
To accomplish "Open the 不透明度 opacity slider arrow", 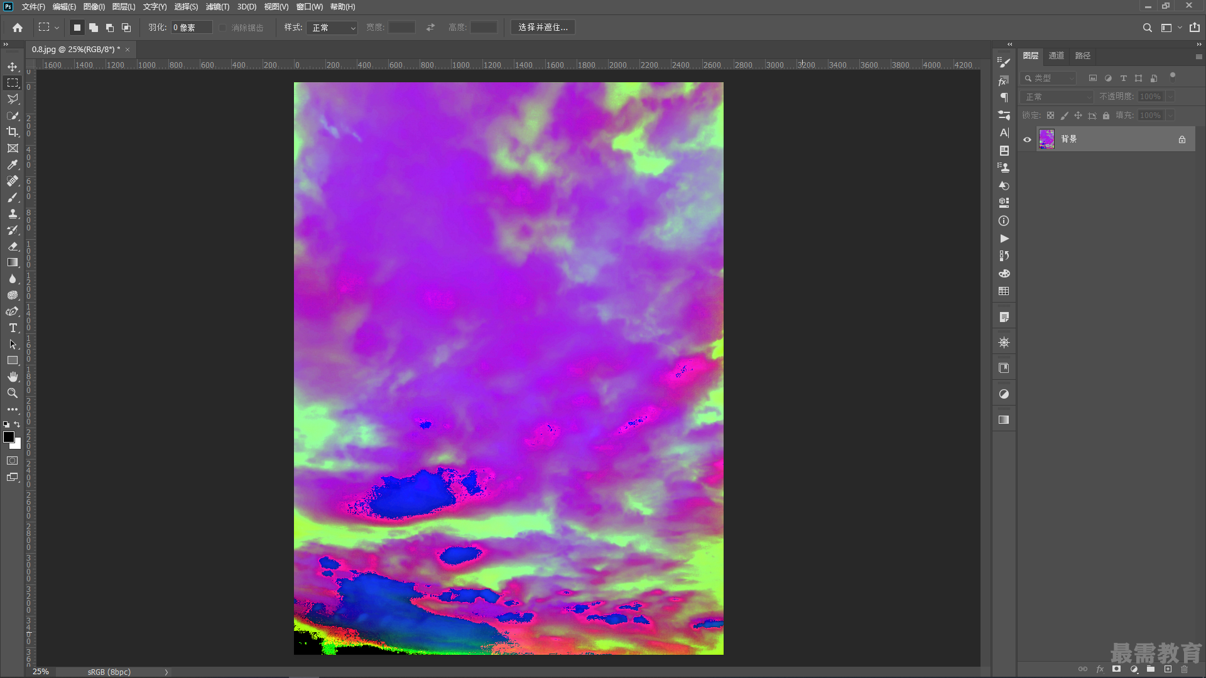I will point(1170,97).
